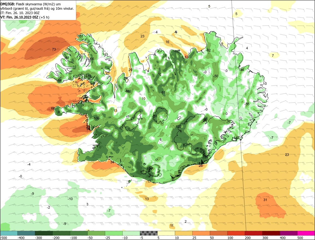Click the map value "-50" on land
The image size is (315, 240).
[x=215, y=76]
